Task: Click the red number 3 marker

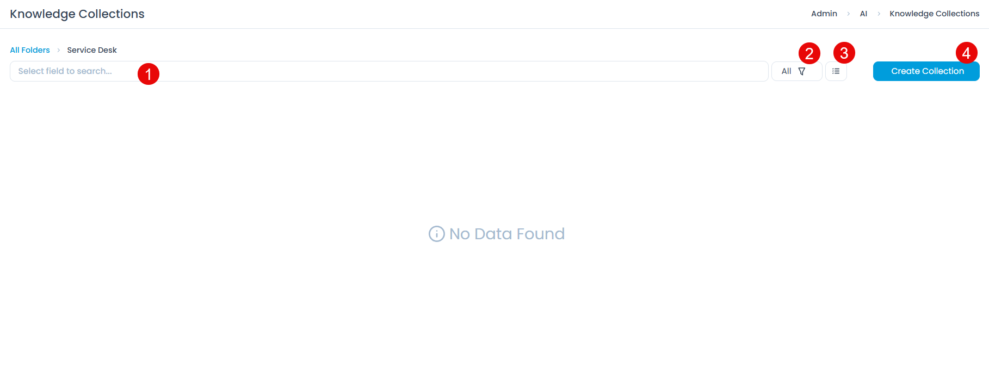Action: 844,53
